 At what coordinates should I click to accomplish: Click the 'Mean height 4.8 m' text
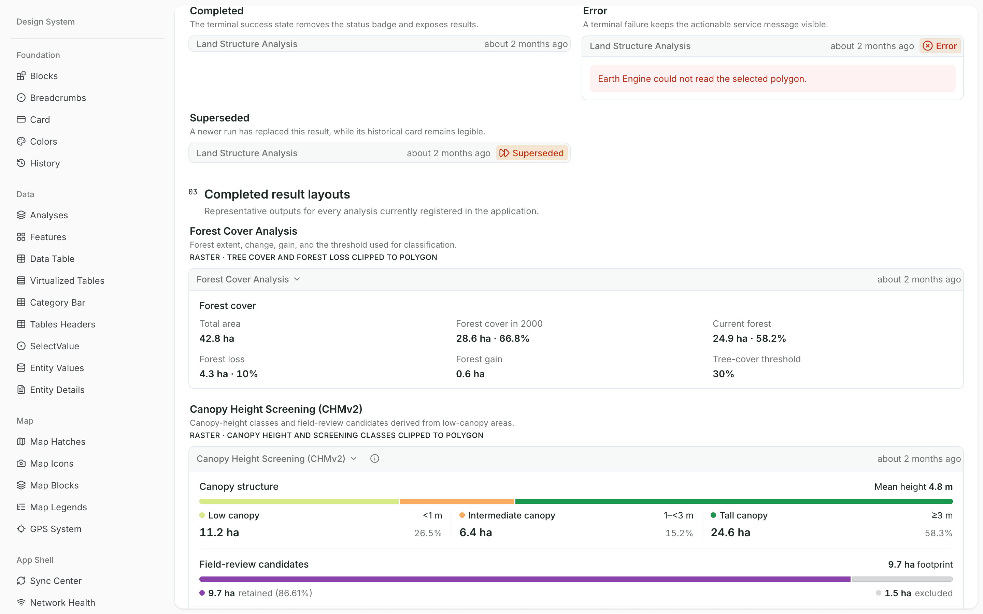point(913,487)
